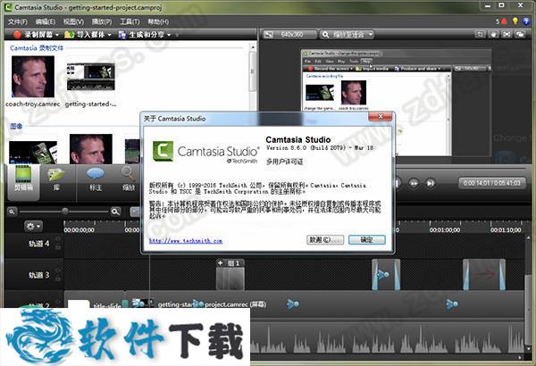Image resolution: width=536 pixels, height=366 pixels.
Task: Click the getting-started-project.camrec clip on timeline
Action: pyautogui.click(x=212, y=304)
